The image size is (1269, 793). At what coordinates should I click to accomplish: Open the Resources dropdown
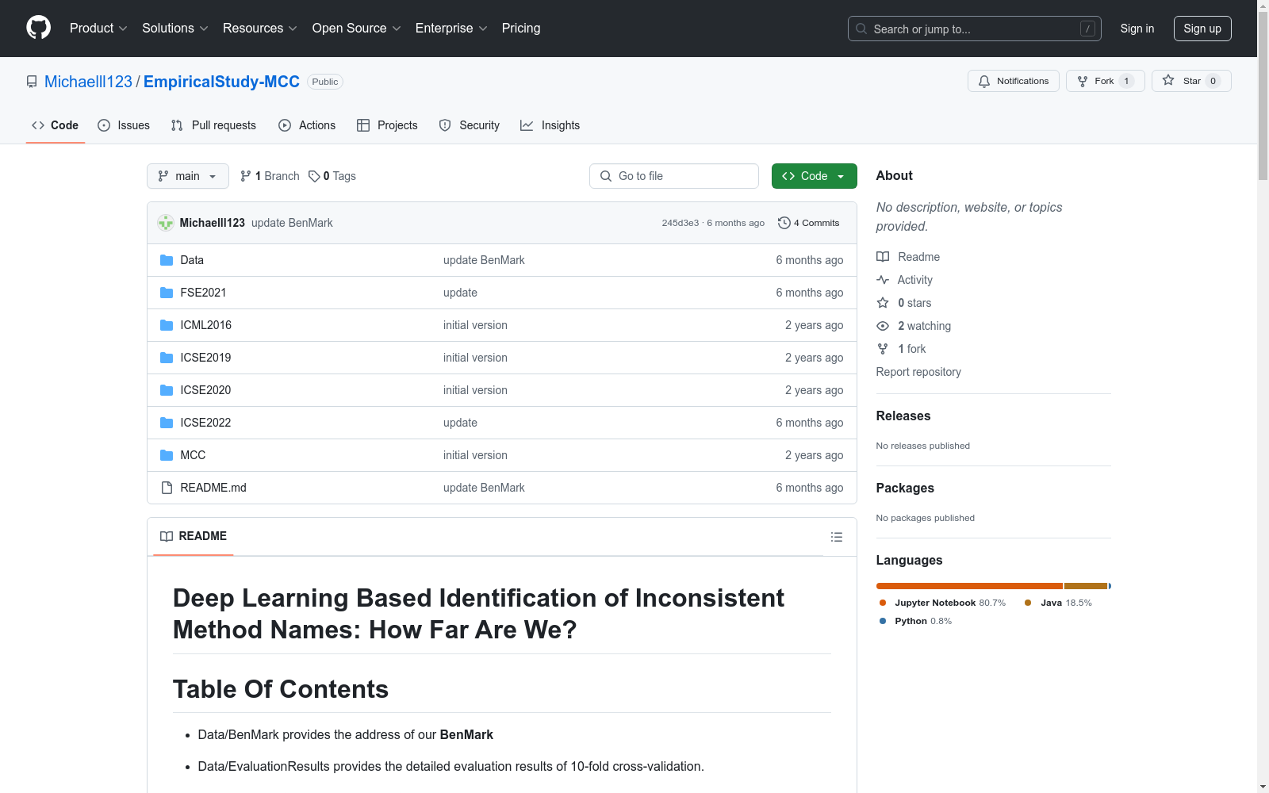coord(260,29)
